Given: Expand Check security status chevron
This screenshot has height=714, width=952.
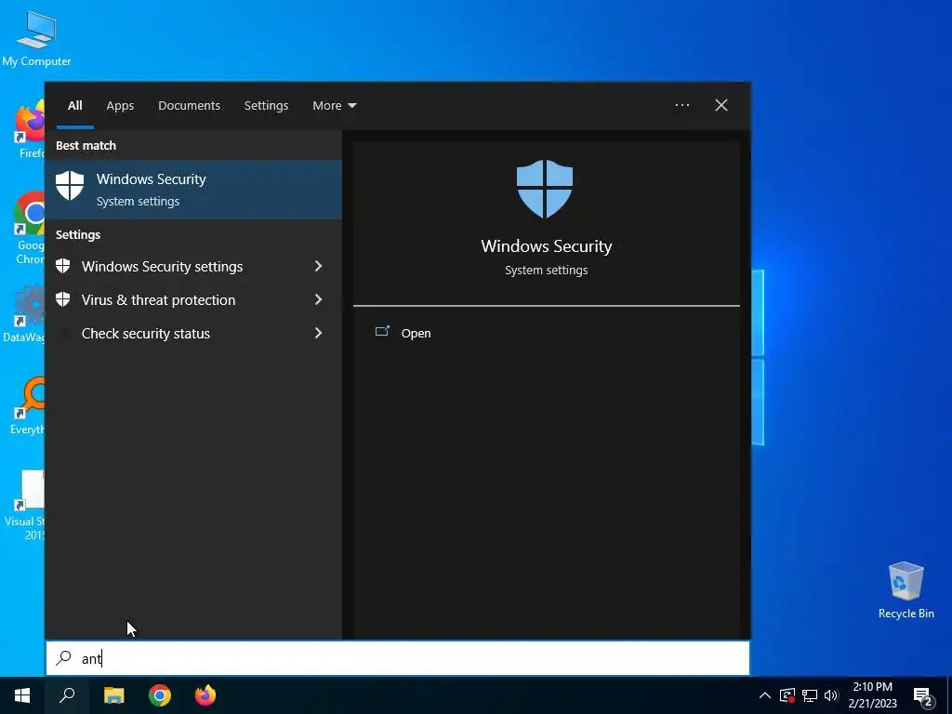Looking at the screenshot, I should coord(318,334).
